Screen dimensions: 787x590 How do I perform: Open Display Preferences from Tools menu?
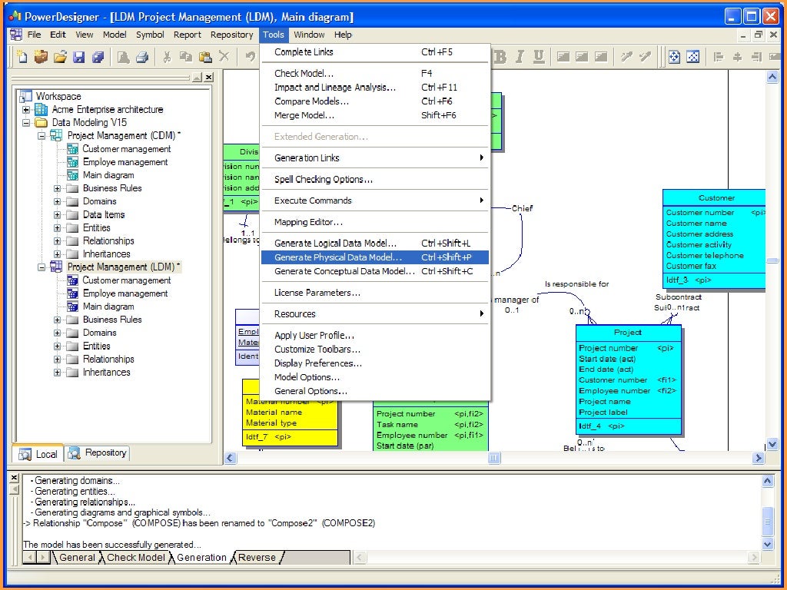pos(374,363)
